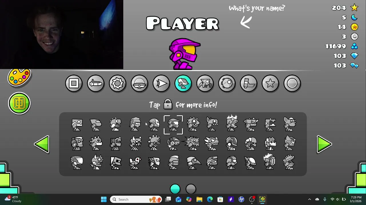Screen dimensions: 366x205
Task: Switch to the UFO icon category
Action: pos(140,83)
